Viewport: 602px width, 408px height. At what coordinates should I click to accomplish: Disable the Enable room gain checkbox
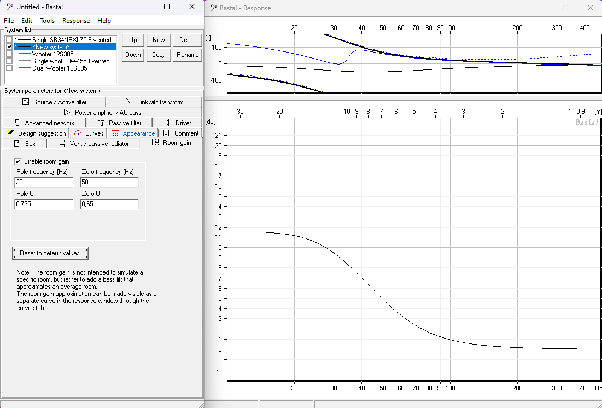tap(18, 161)
